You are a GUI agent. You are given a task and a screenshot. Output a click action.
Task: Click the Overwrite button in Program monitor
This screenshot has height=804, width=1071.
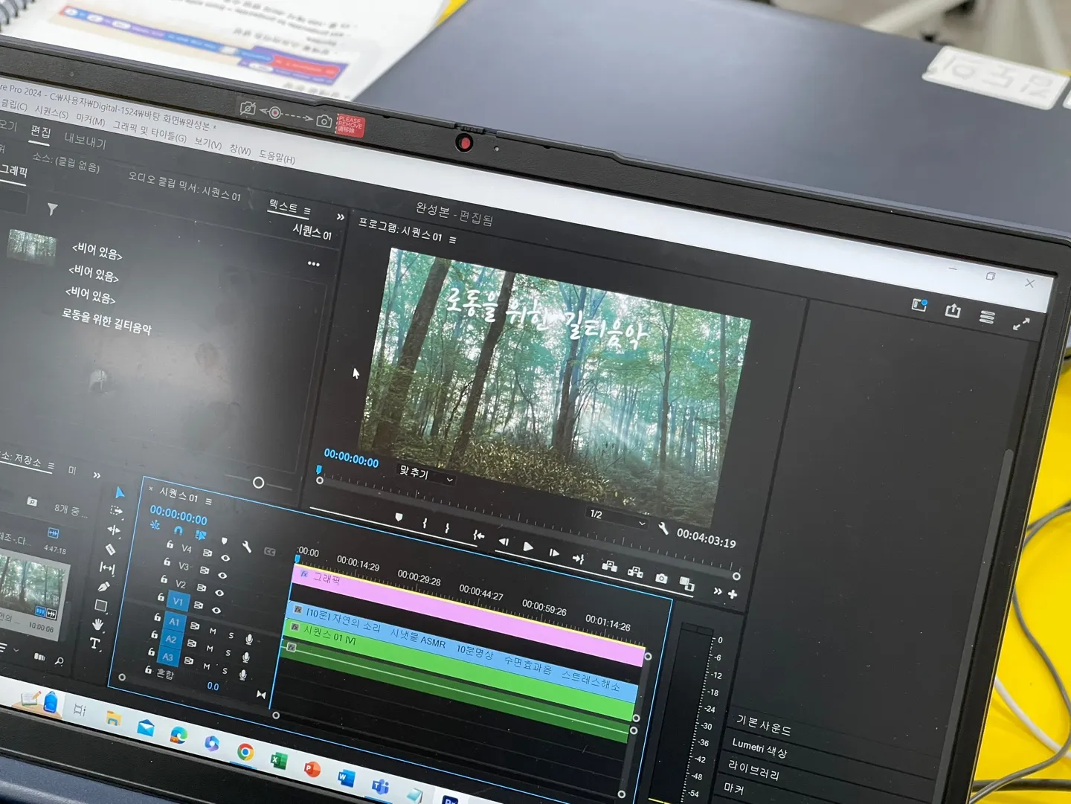[x=635, y=571]
